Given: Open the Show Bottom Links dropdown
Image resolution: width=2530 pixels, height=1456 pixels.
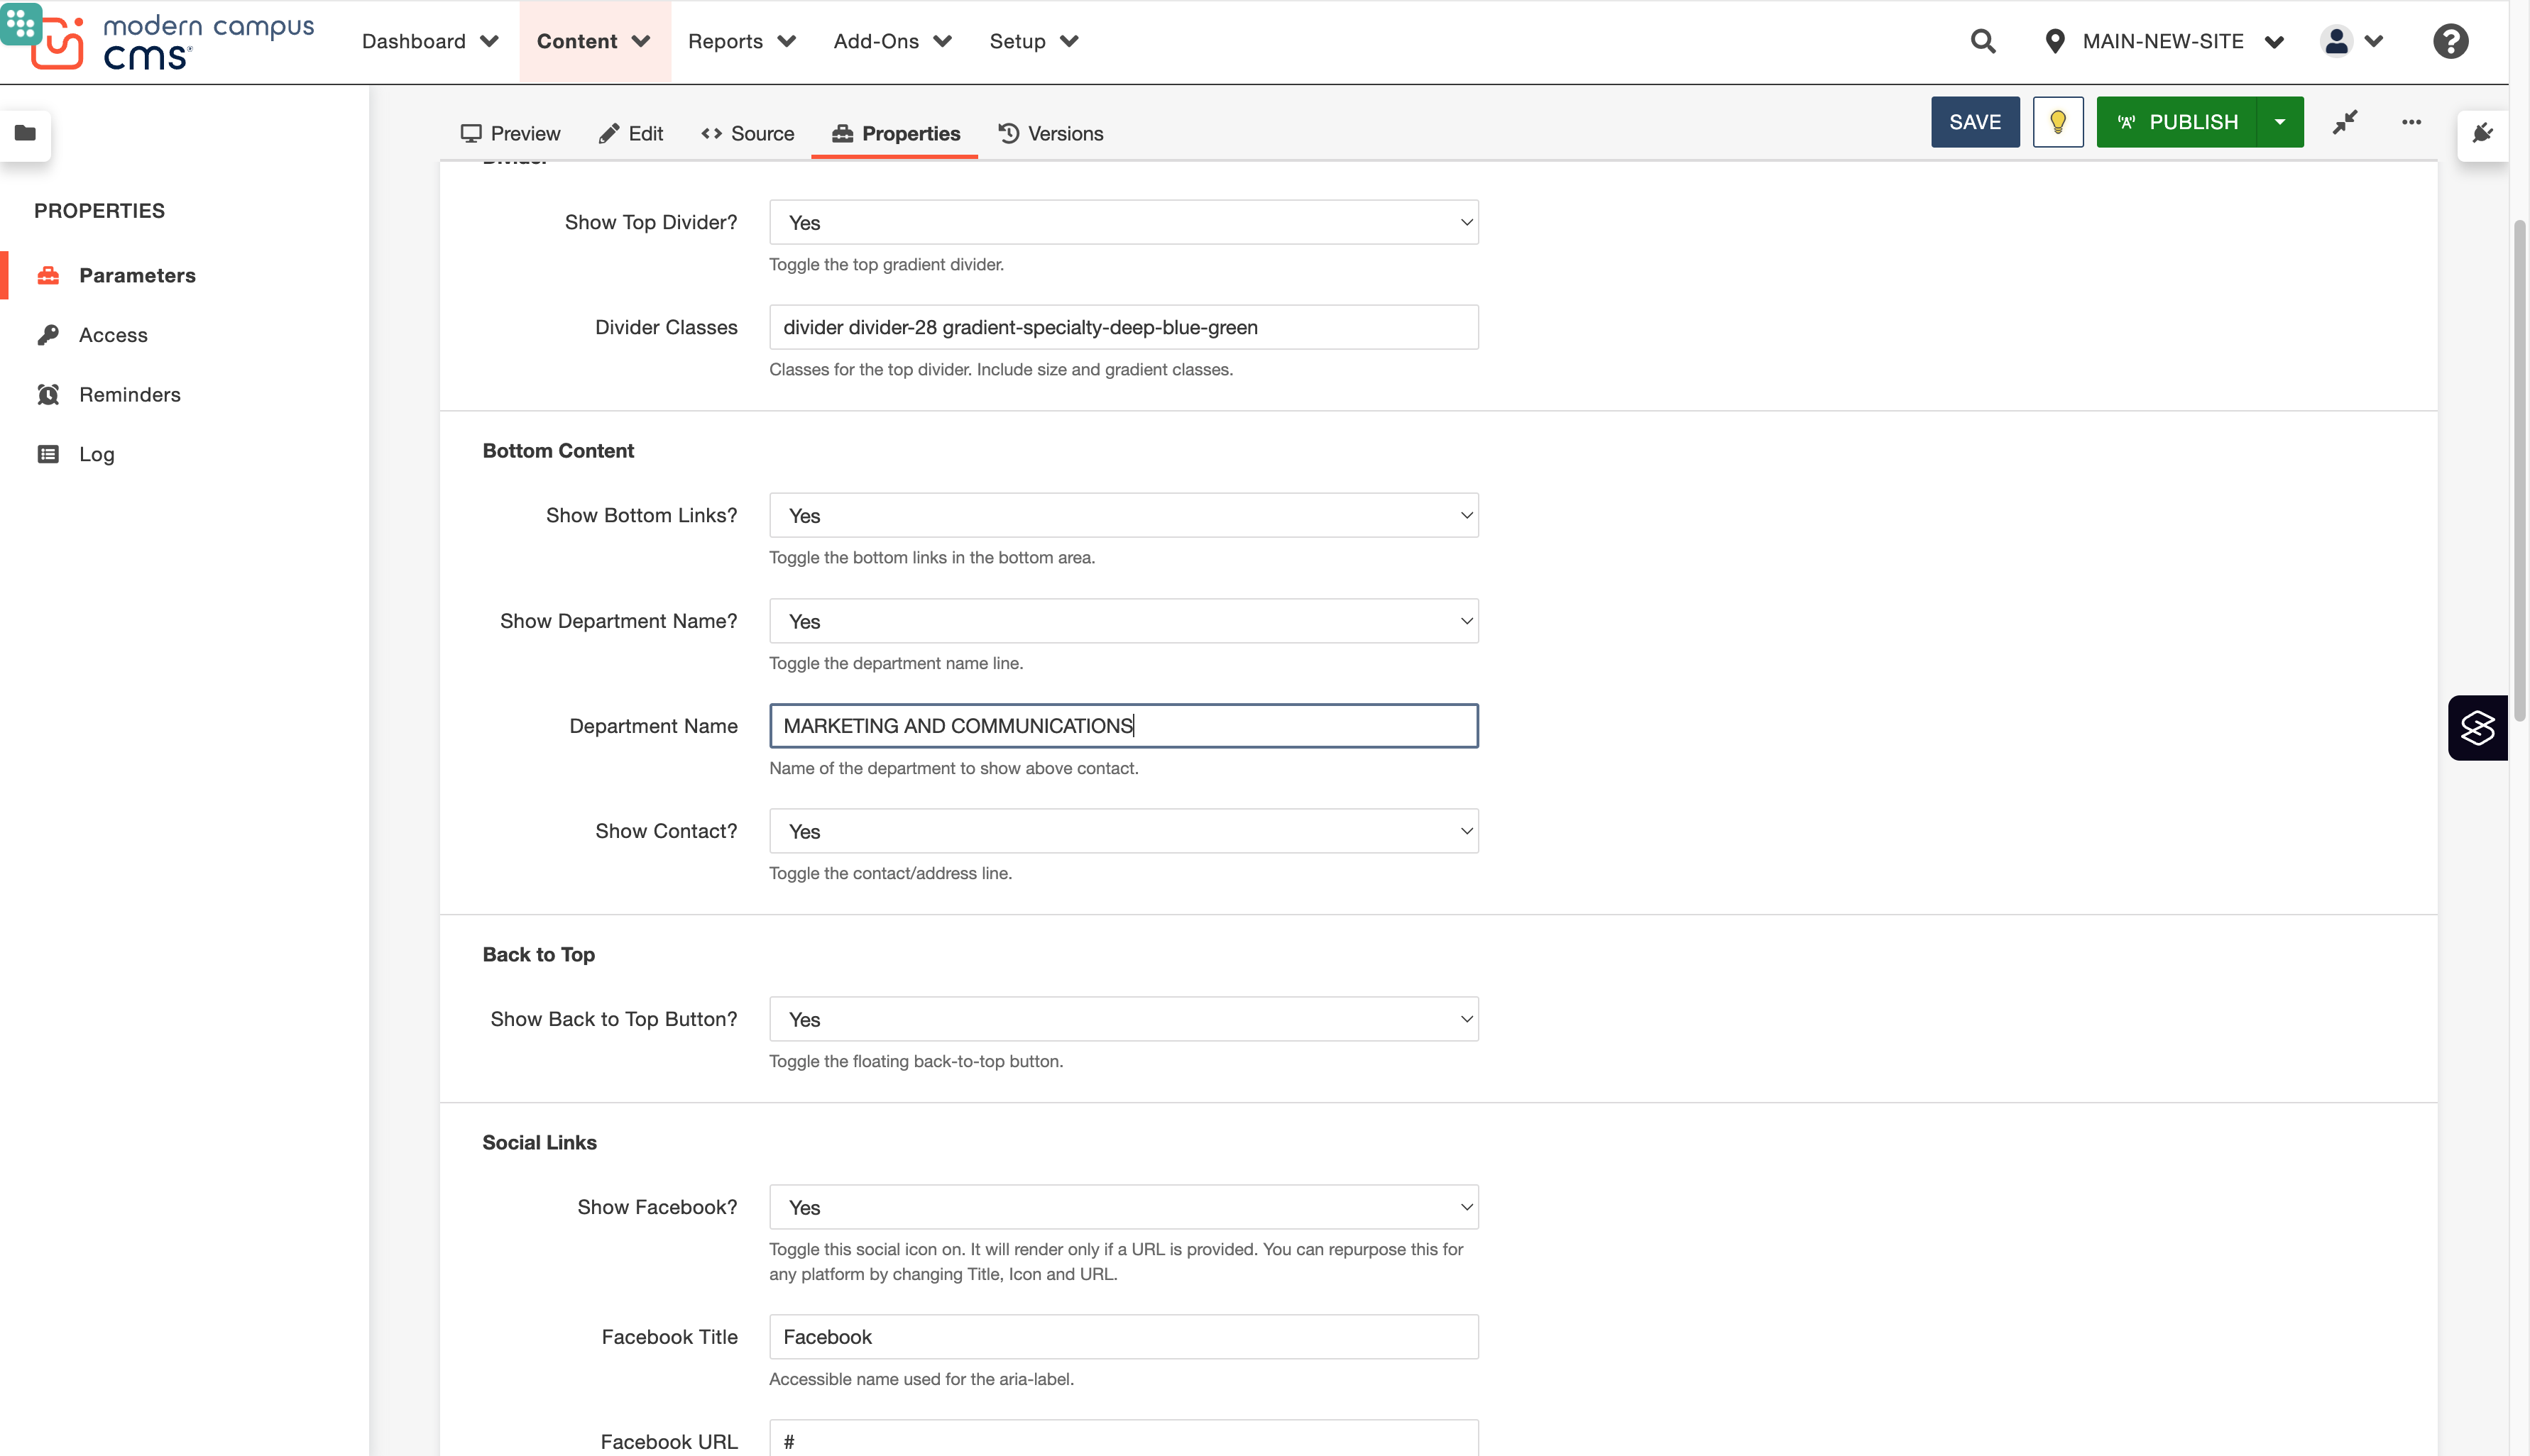Looking at the screenshot, I should (x=1124, y=515).
